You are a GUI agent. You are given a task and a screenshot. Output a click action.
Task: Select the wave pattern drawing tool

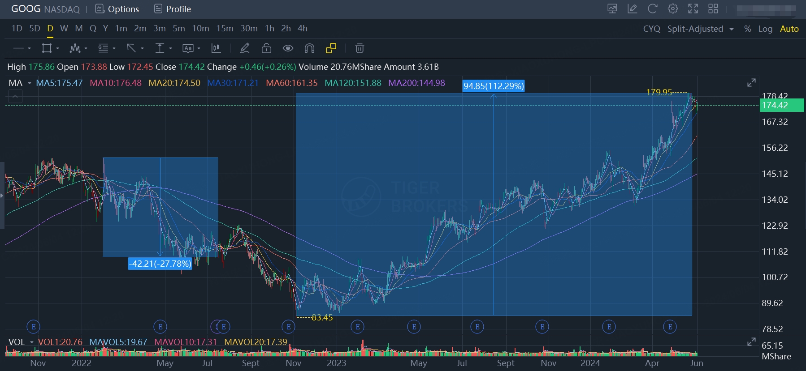(75, 48)
